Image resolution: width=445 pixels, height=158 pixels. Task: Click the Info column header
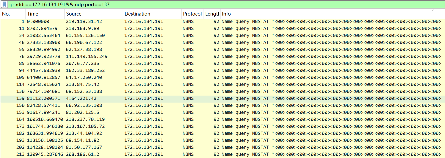pyautogui.click(x=332, y=14)
